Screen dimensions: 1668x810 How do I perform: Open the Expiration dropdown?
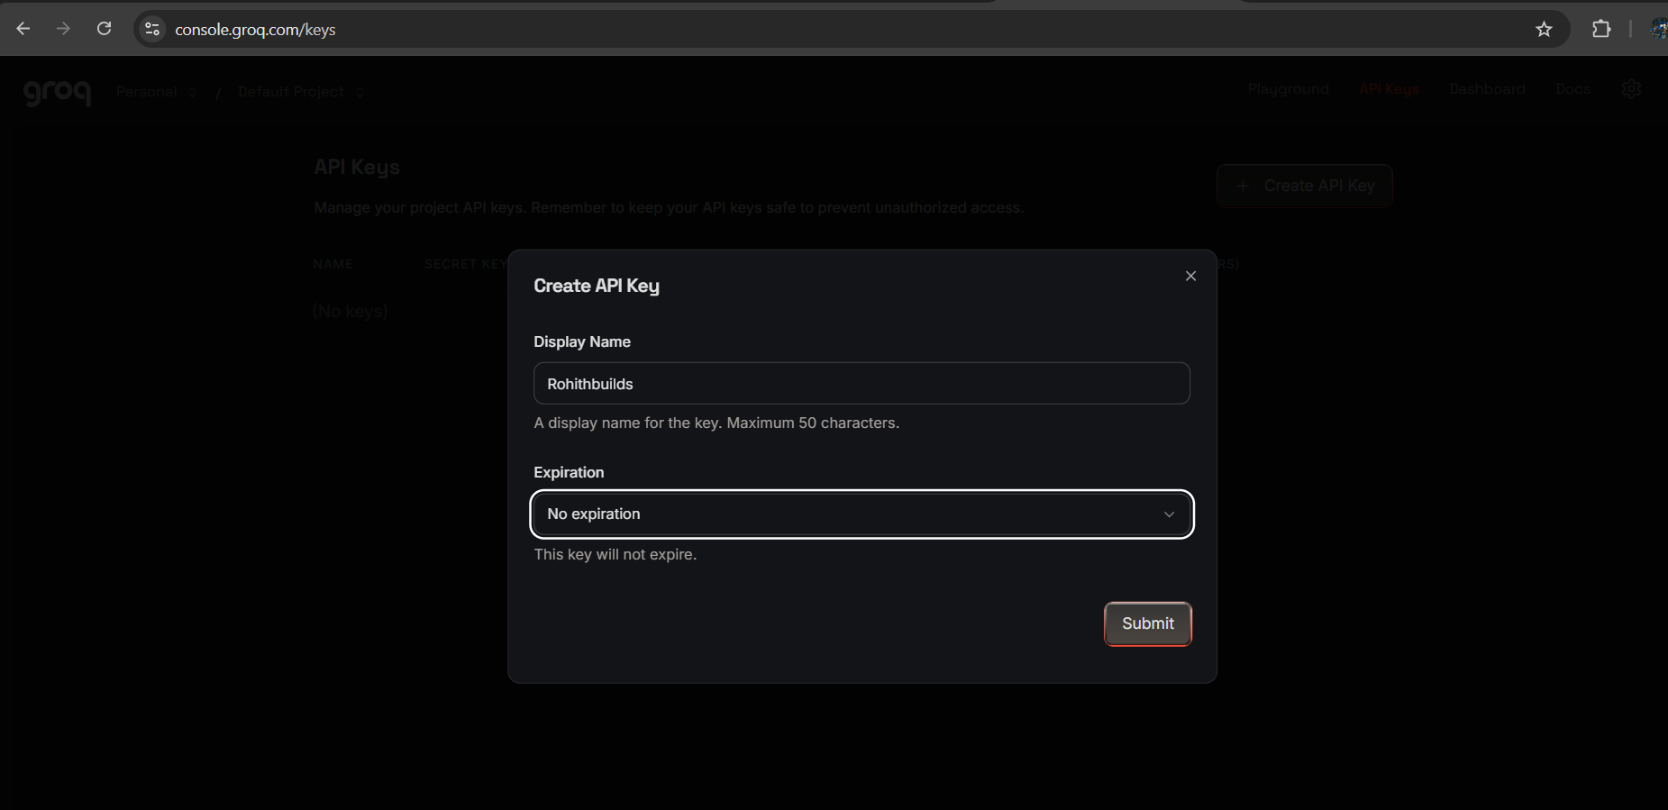861,514
